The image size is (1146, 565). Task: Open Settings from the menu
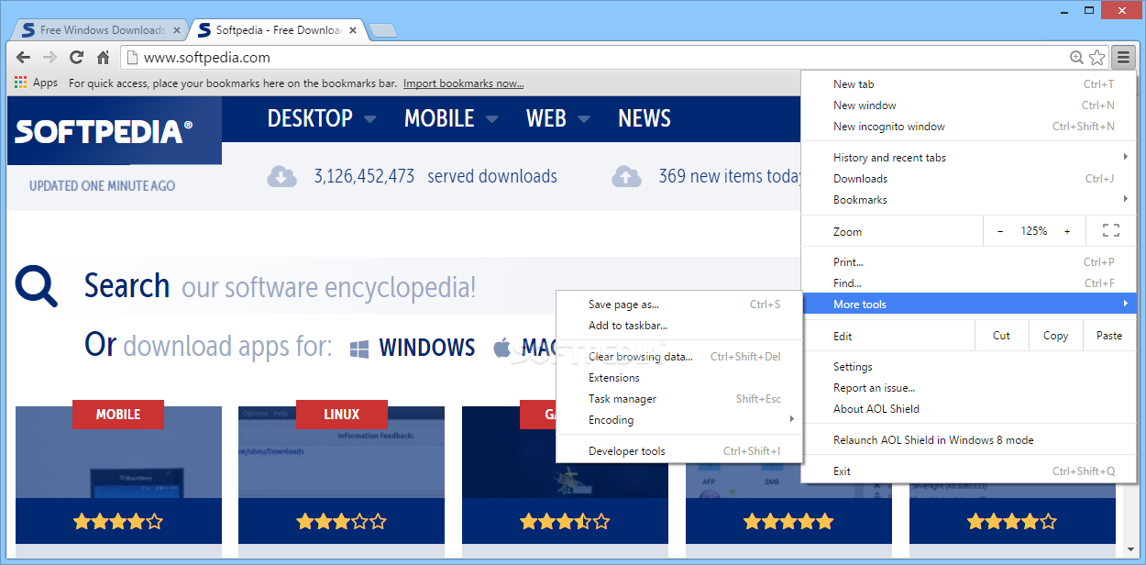[969, 367]
